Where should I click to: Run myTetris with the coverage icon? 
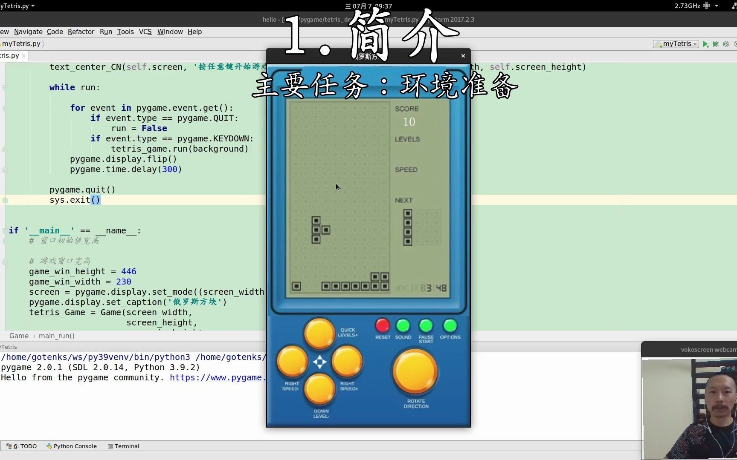725,44
